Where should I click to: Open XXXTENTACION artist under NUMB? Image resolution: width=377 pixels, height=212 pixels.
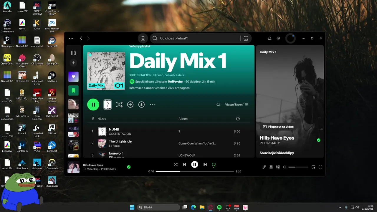click(x=120, y=134)
